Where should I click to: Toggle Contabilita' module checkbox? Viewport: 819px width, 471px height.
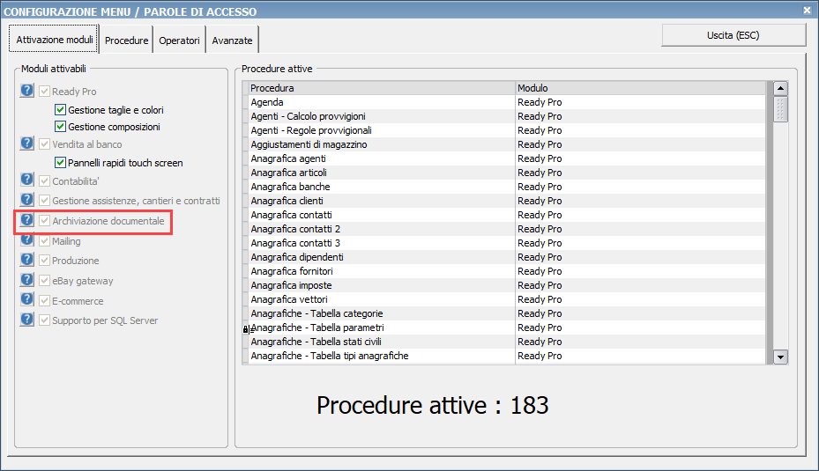tap(44, 181)
